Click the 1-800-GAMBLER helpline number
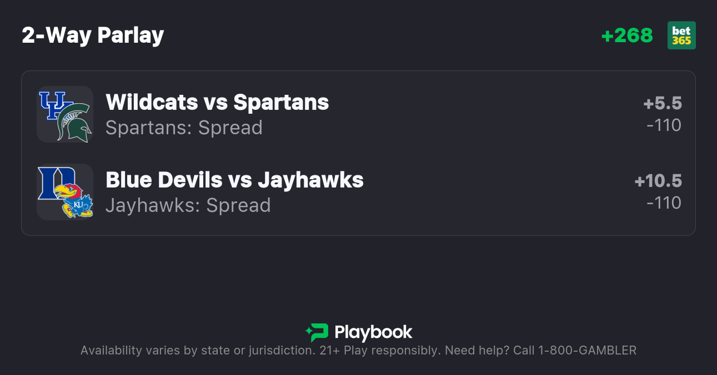Screen dimensions: 717x375 coord(587,350)
